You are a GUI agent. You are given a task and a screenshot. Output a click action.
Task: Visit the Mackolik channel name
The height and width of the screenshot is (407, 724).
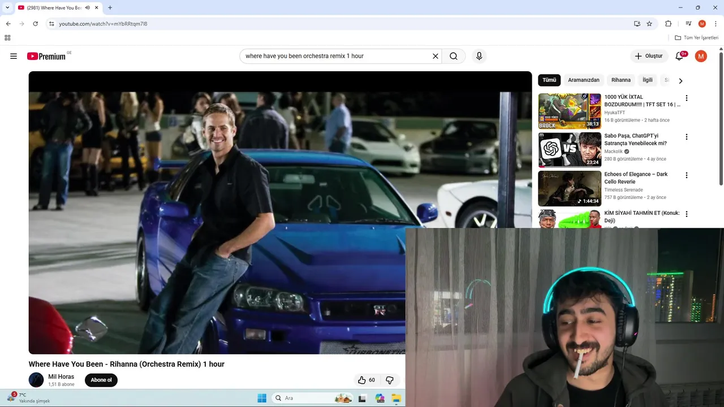613,151
